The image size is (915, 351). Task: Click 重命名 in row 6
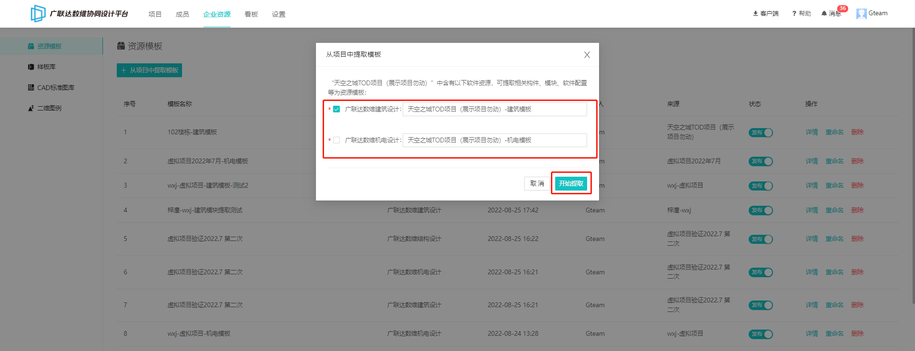(x=834, y=272)
